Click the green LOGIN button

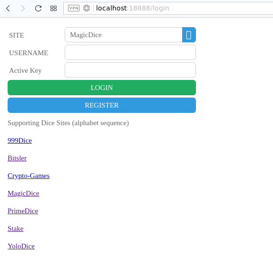pyautogui.click(x=102, y=88)
